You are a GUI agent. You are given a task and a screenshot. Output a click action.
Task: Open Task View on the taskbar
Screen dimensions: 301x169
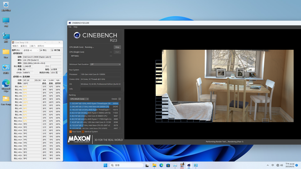click(147, 165)
